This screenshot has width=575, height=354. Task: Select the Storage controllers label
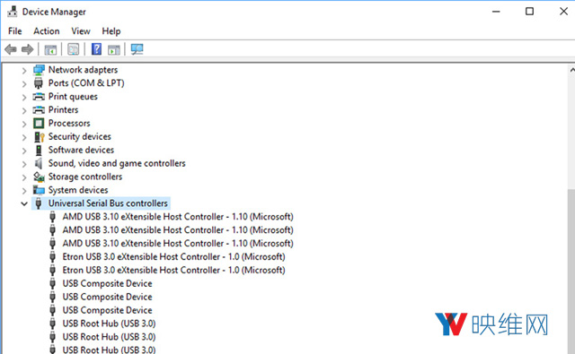coord(85,177)
